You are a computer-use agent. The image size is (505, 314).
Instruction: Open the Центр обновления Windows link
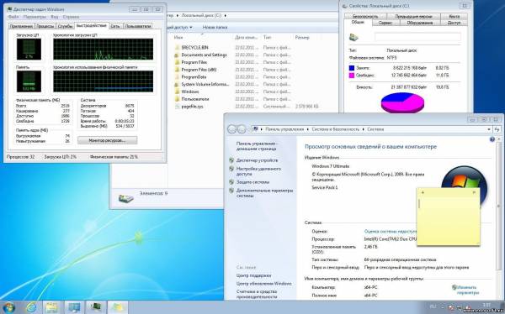tap(263, 284)
